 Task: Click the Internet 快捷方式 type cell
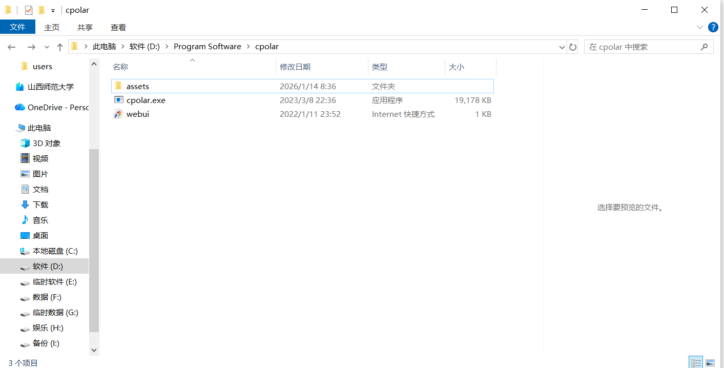coord(403,114)
